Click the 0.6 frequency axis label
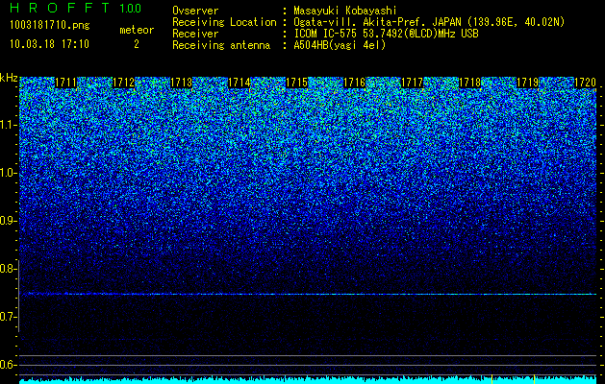Image resolution: width=605 pixels, height=384 pixels. [x=8, y=365]
